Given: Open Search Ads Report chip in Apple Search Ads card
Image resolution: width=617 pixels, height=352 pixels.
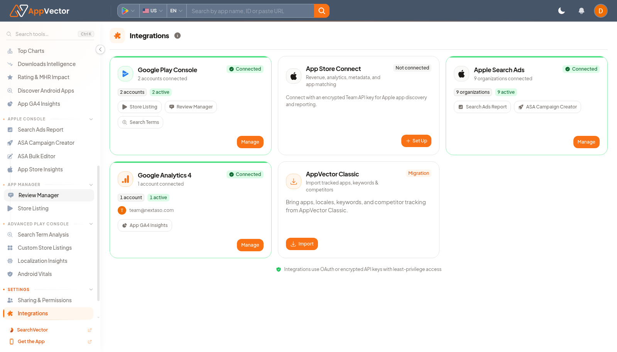Looking at the screenshot, I should (x=482, y=107).
